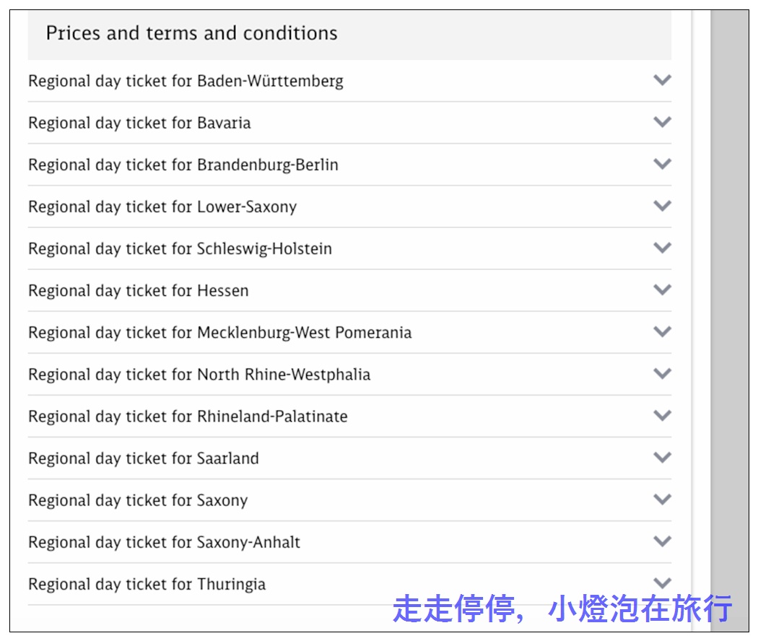Expand Mecklenburg-West Pomerania chevron
Screen dimensions: 758x641
pyautogui.click(x=662, y=331)
